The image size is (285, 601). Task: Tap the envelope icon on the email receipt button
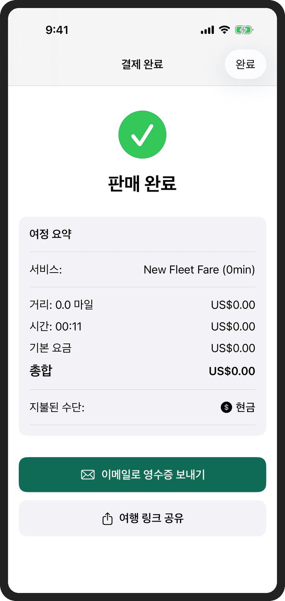pyautogui.click(x=87, y=474)
